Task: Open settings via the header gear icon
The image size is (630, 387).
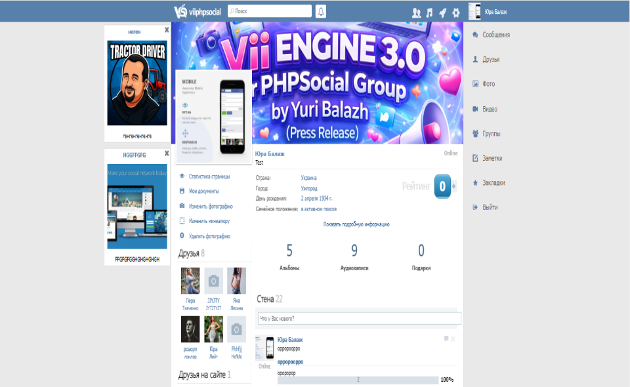Action: click(456, 12)
